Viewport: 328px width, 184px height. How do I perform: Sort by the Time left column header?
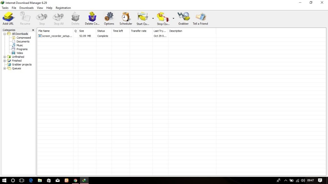coord(121,31)
